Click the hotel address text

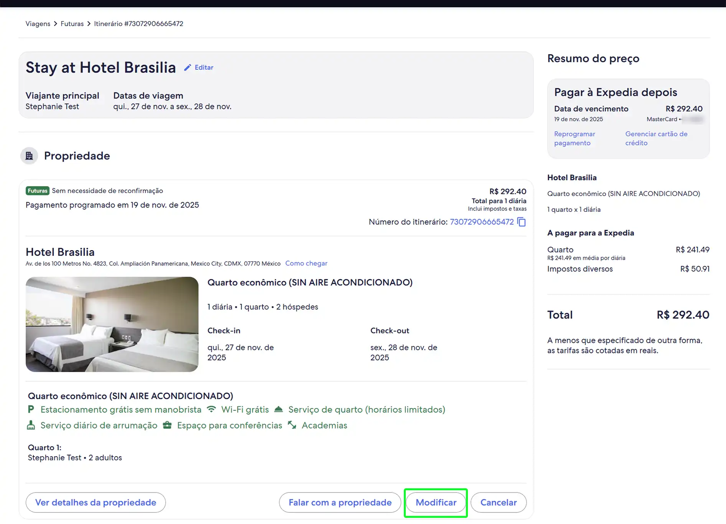(153, 264)
